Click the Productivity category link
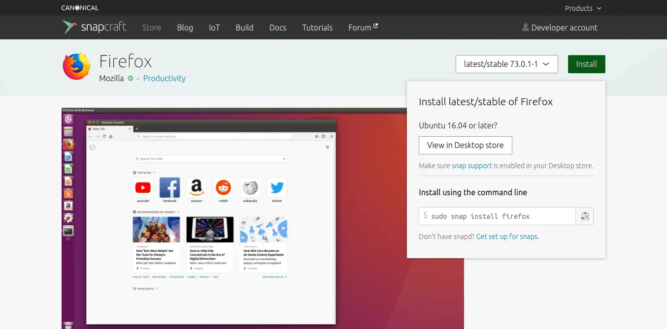 point(165,78)
